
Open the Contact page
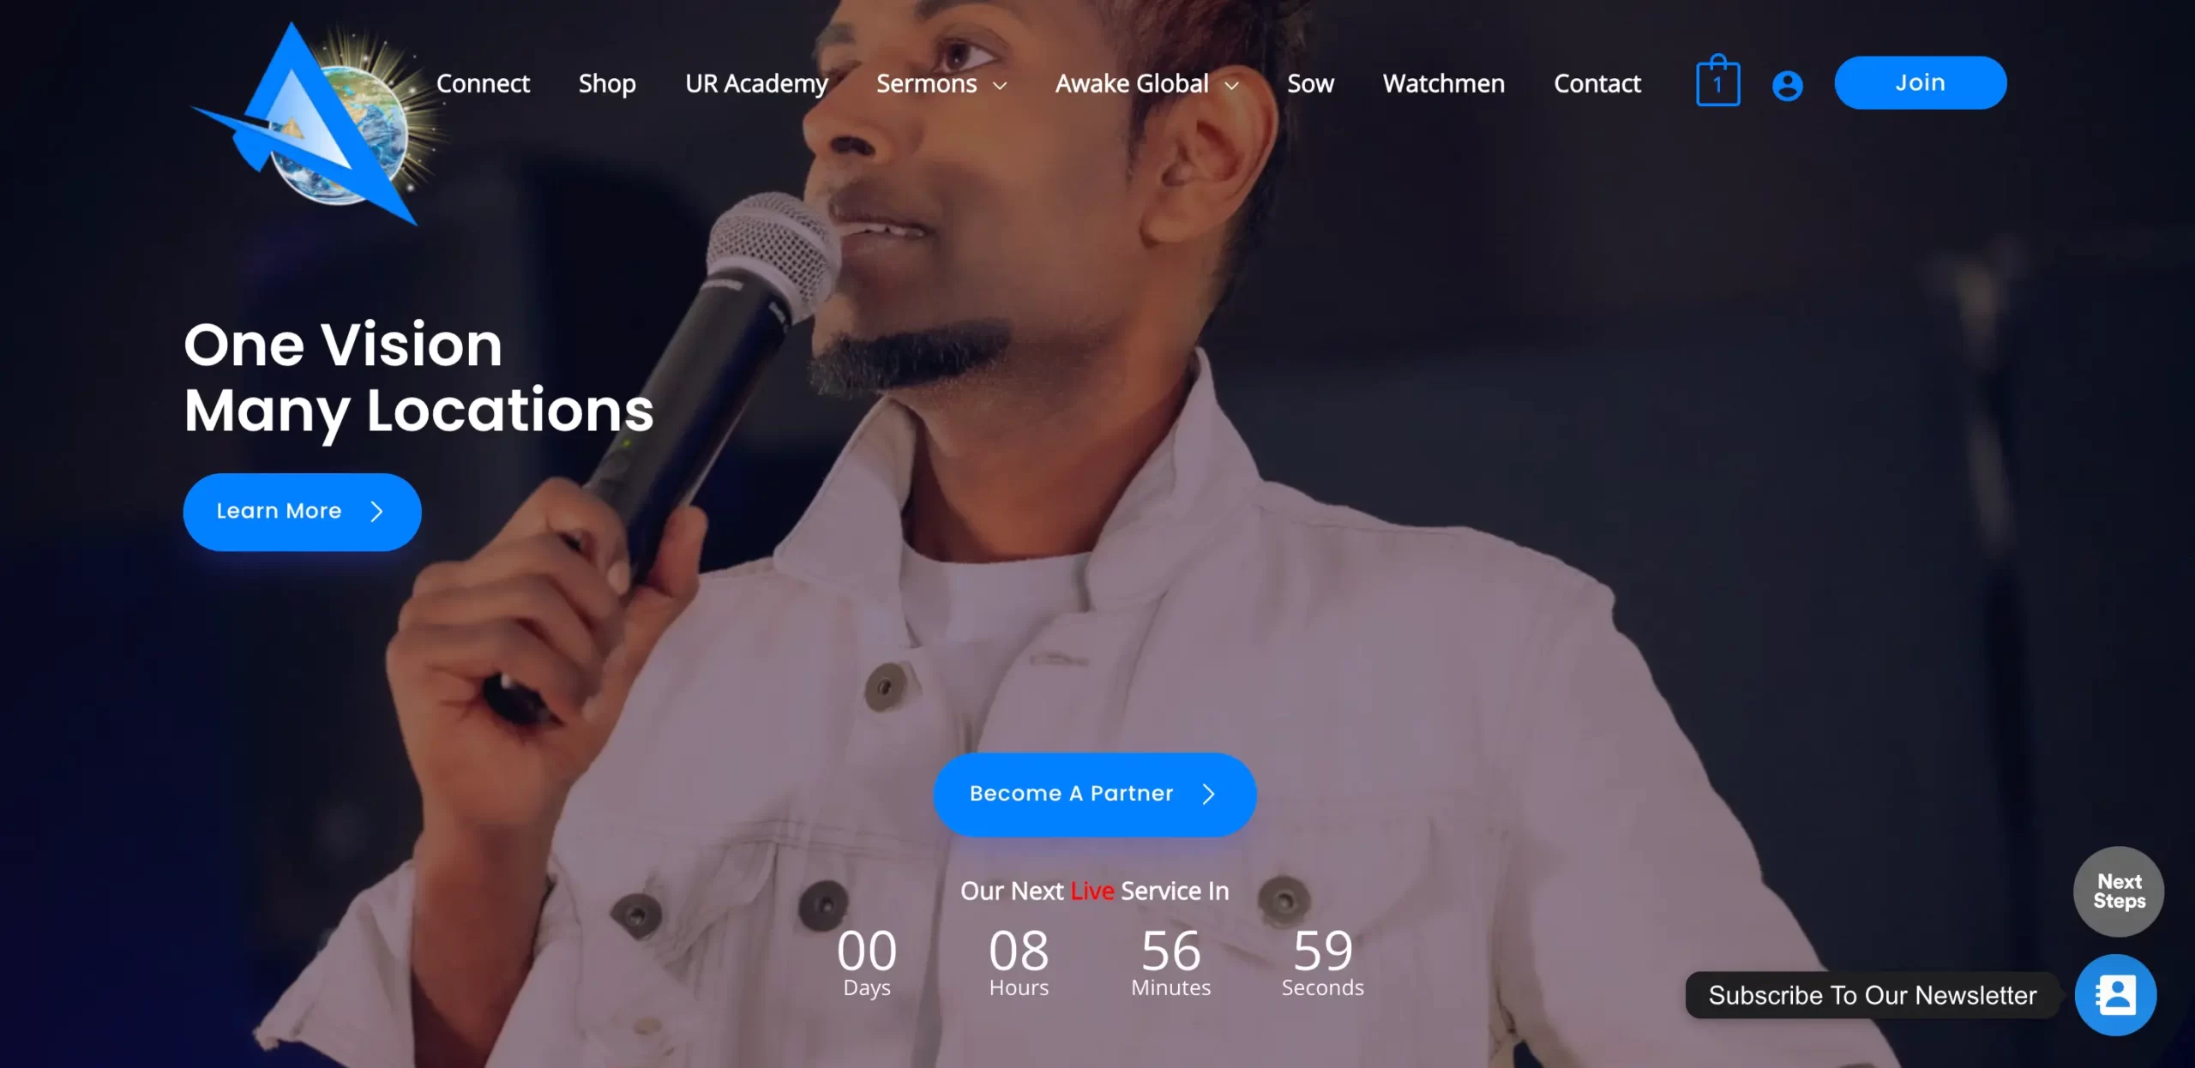point(1597,83)
